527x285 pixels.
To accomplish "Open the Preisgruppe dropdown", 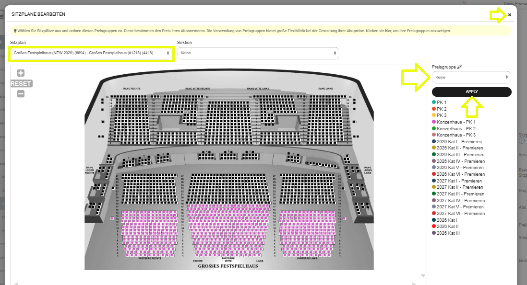I will click(471, 77).
